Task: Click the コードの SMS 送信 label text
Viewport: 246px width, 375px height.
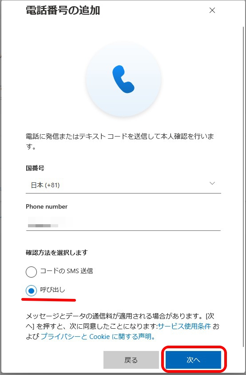Action: click(x=67, y=271)
